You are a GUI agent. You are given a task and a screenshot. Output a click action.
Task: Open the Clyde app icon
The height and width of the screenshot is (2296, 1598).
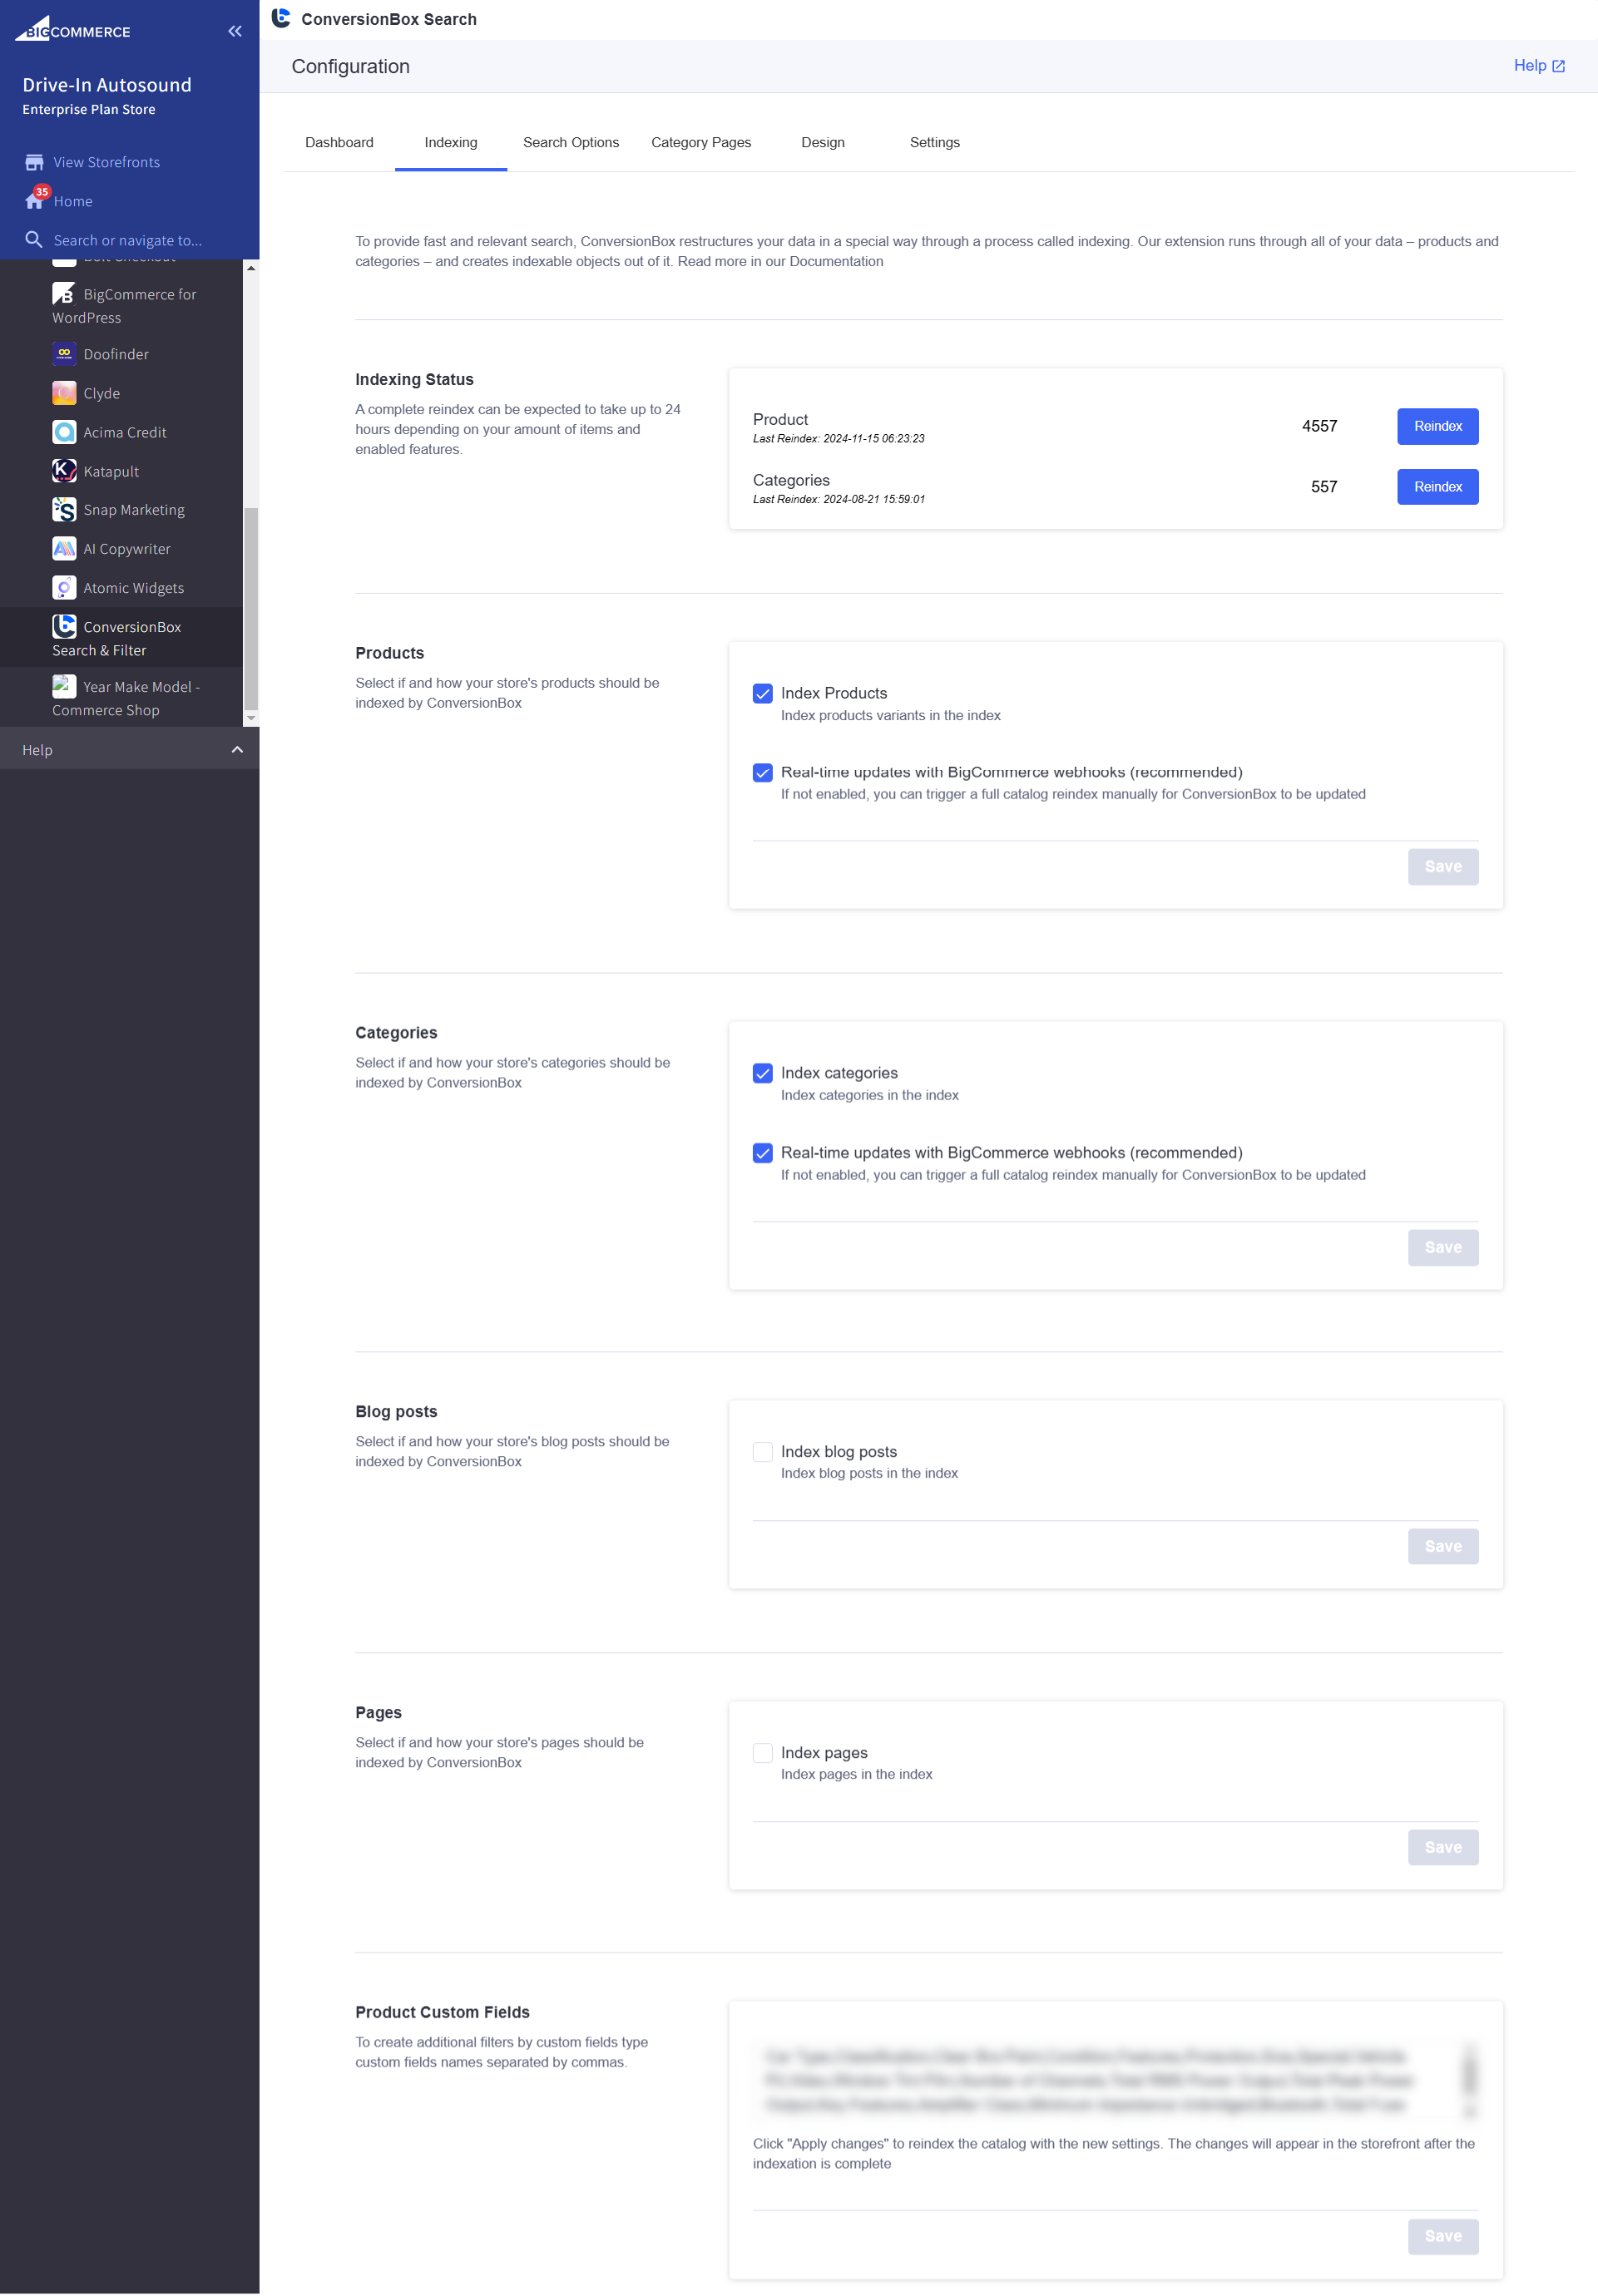pos(64,393)
